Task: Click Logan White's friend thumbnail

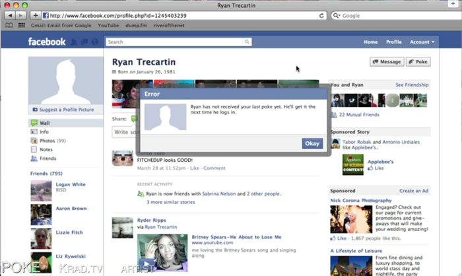Action: (x=41, y=191)
